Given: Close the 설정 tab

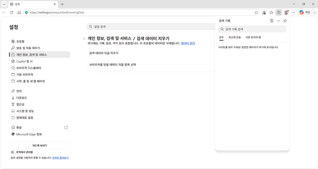Looking at the screenshot, I should click(55, 4).
